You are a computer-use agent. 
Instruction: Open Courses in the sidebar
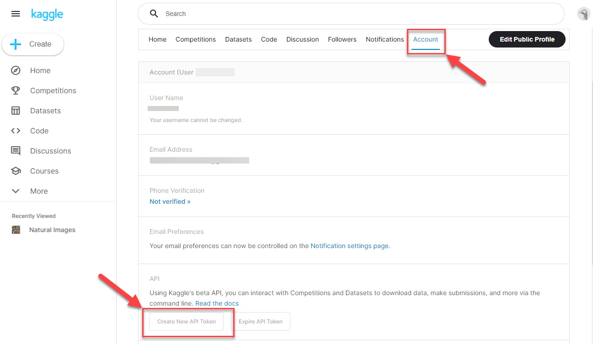[x=44, y=171]
